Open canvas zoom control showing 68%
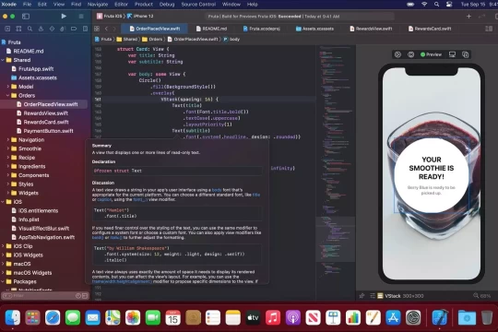498x332 pixels. coord(482,296)
